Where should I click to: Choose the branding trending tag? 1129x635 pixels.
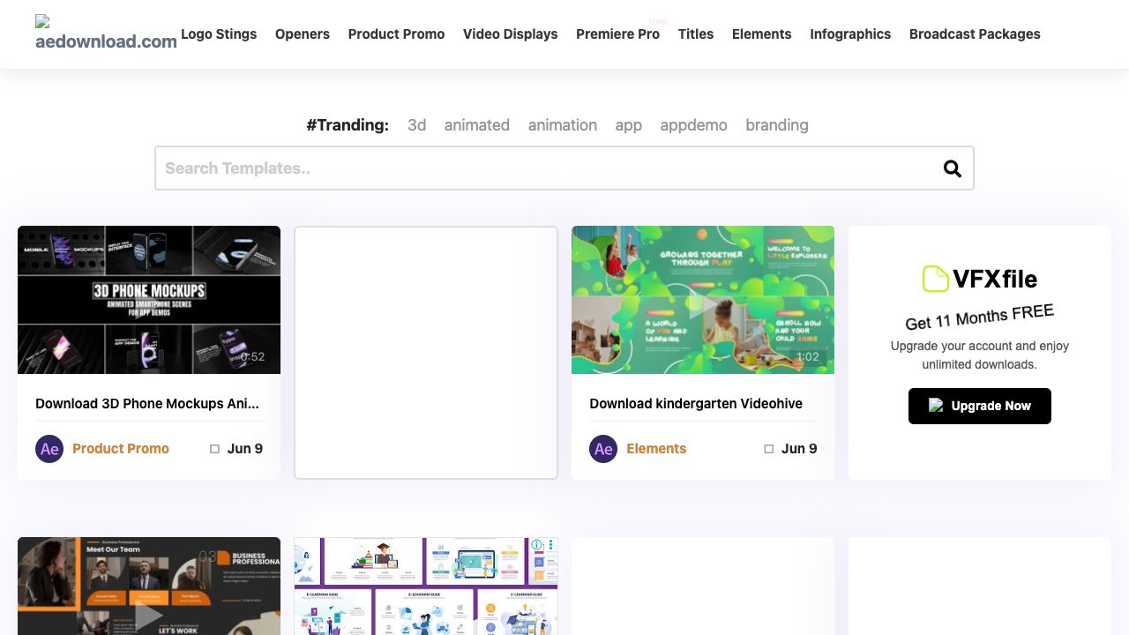[x=776, y=125]
